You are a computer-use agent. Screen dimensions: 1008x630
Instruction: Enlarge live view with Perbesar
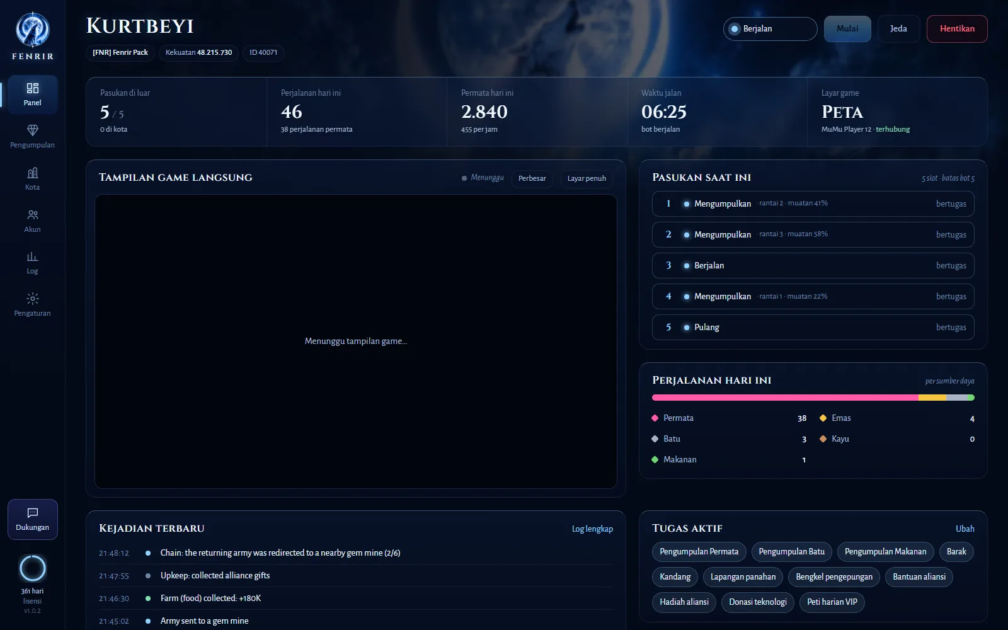[532, 179]
